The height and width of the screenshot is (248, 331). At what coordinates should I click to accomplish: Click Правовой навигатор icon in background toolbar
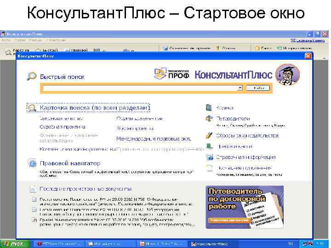(x=67, y=51)
